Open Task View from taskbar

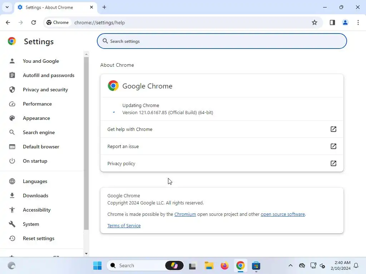click(x=192, y=265)
